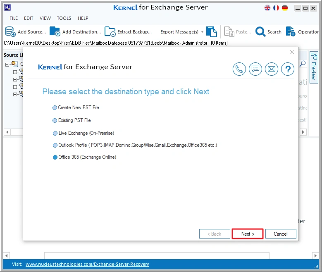Open the HELP menu

83,18
